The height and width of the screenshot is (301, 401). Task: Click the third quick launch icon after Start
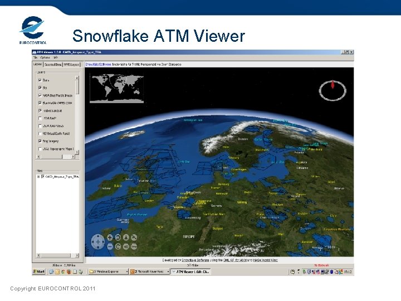(63, 272)
